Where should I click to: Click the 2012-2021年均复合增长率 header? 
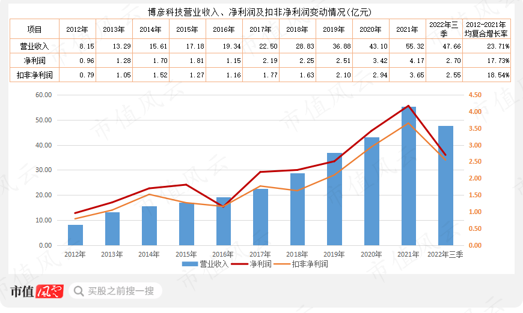(x=486, y=29)
